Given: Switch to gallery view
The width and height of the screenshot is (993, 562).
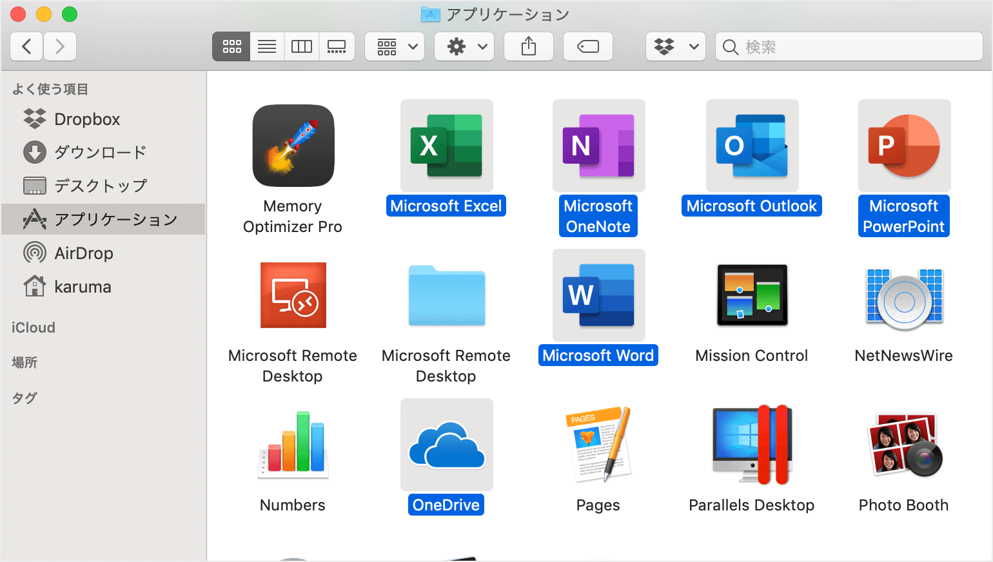Looking at the screenshot, I should click(x=337, y=46).
